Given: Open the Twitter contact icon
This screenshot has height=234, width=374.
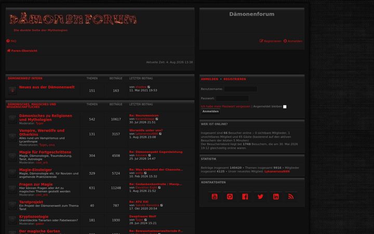Looking at the screenshot, I should tap(260, 197).
